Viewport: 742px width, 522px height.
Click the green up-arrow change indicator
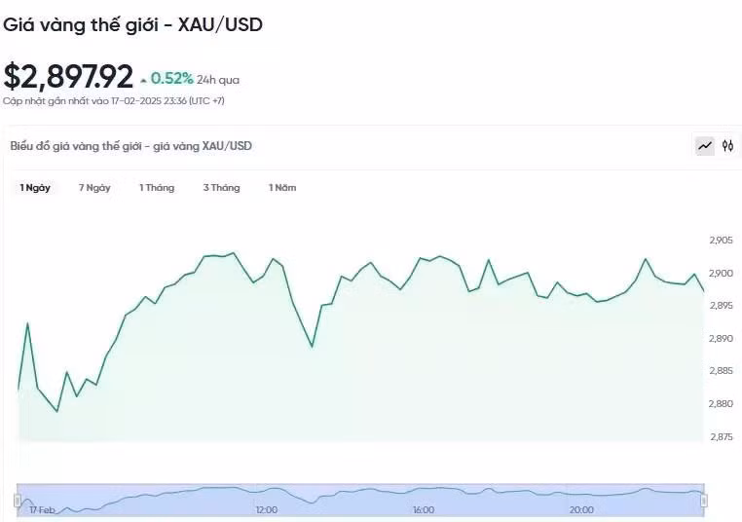coord(144,80)
